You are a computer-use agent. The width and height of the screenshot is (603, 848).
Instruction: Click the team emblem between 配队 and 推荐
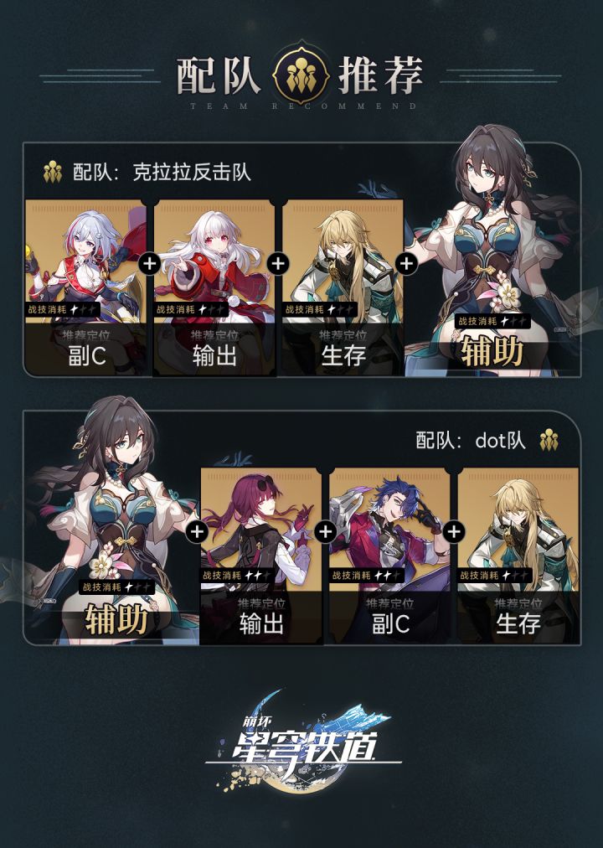click(301, 75)
